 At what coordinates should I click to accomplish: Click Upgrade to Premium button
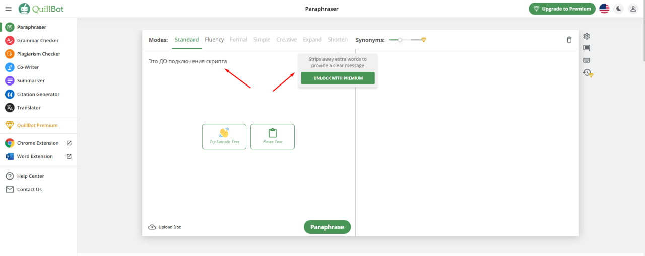coord(562,9)
